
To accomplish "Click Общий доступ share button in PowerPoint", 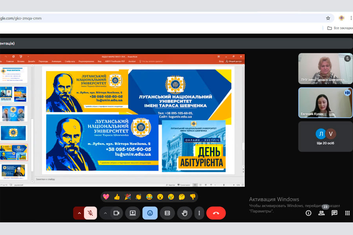I will (234, 61).
